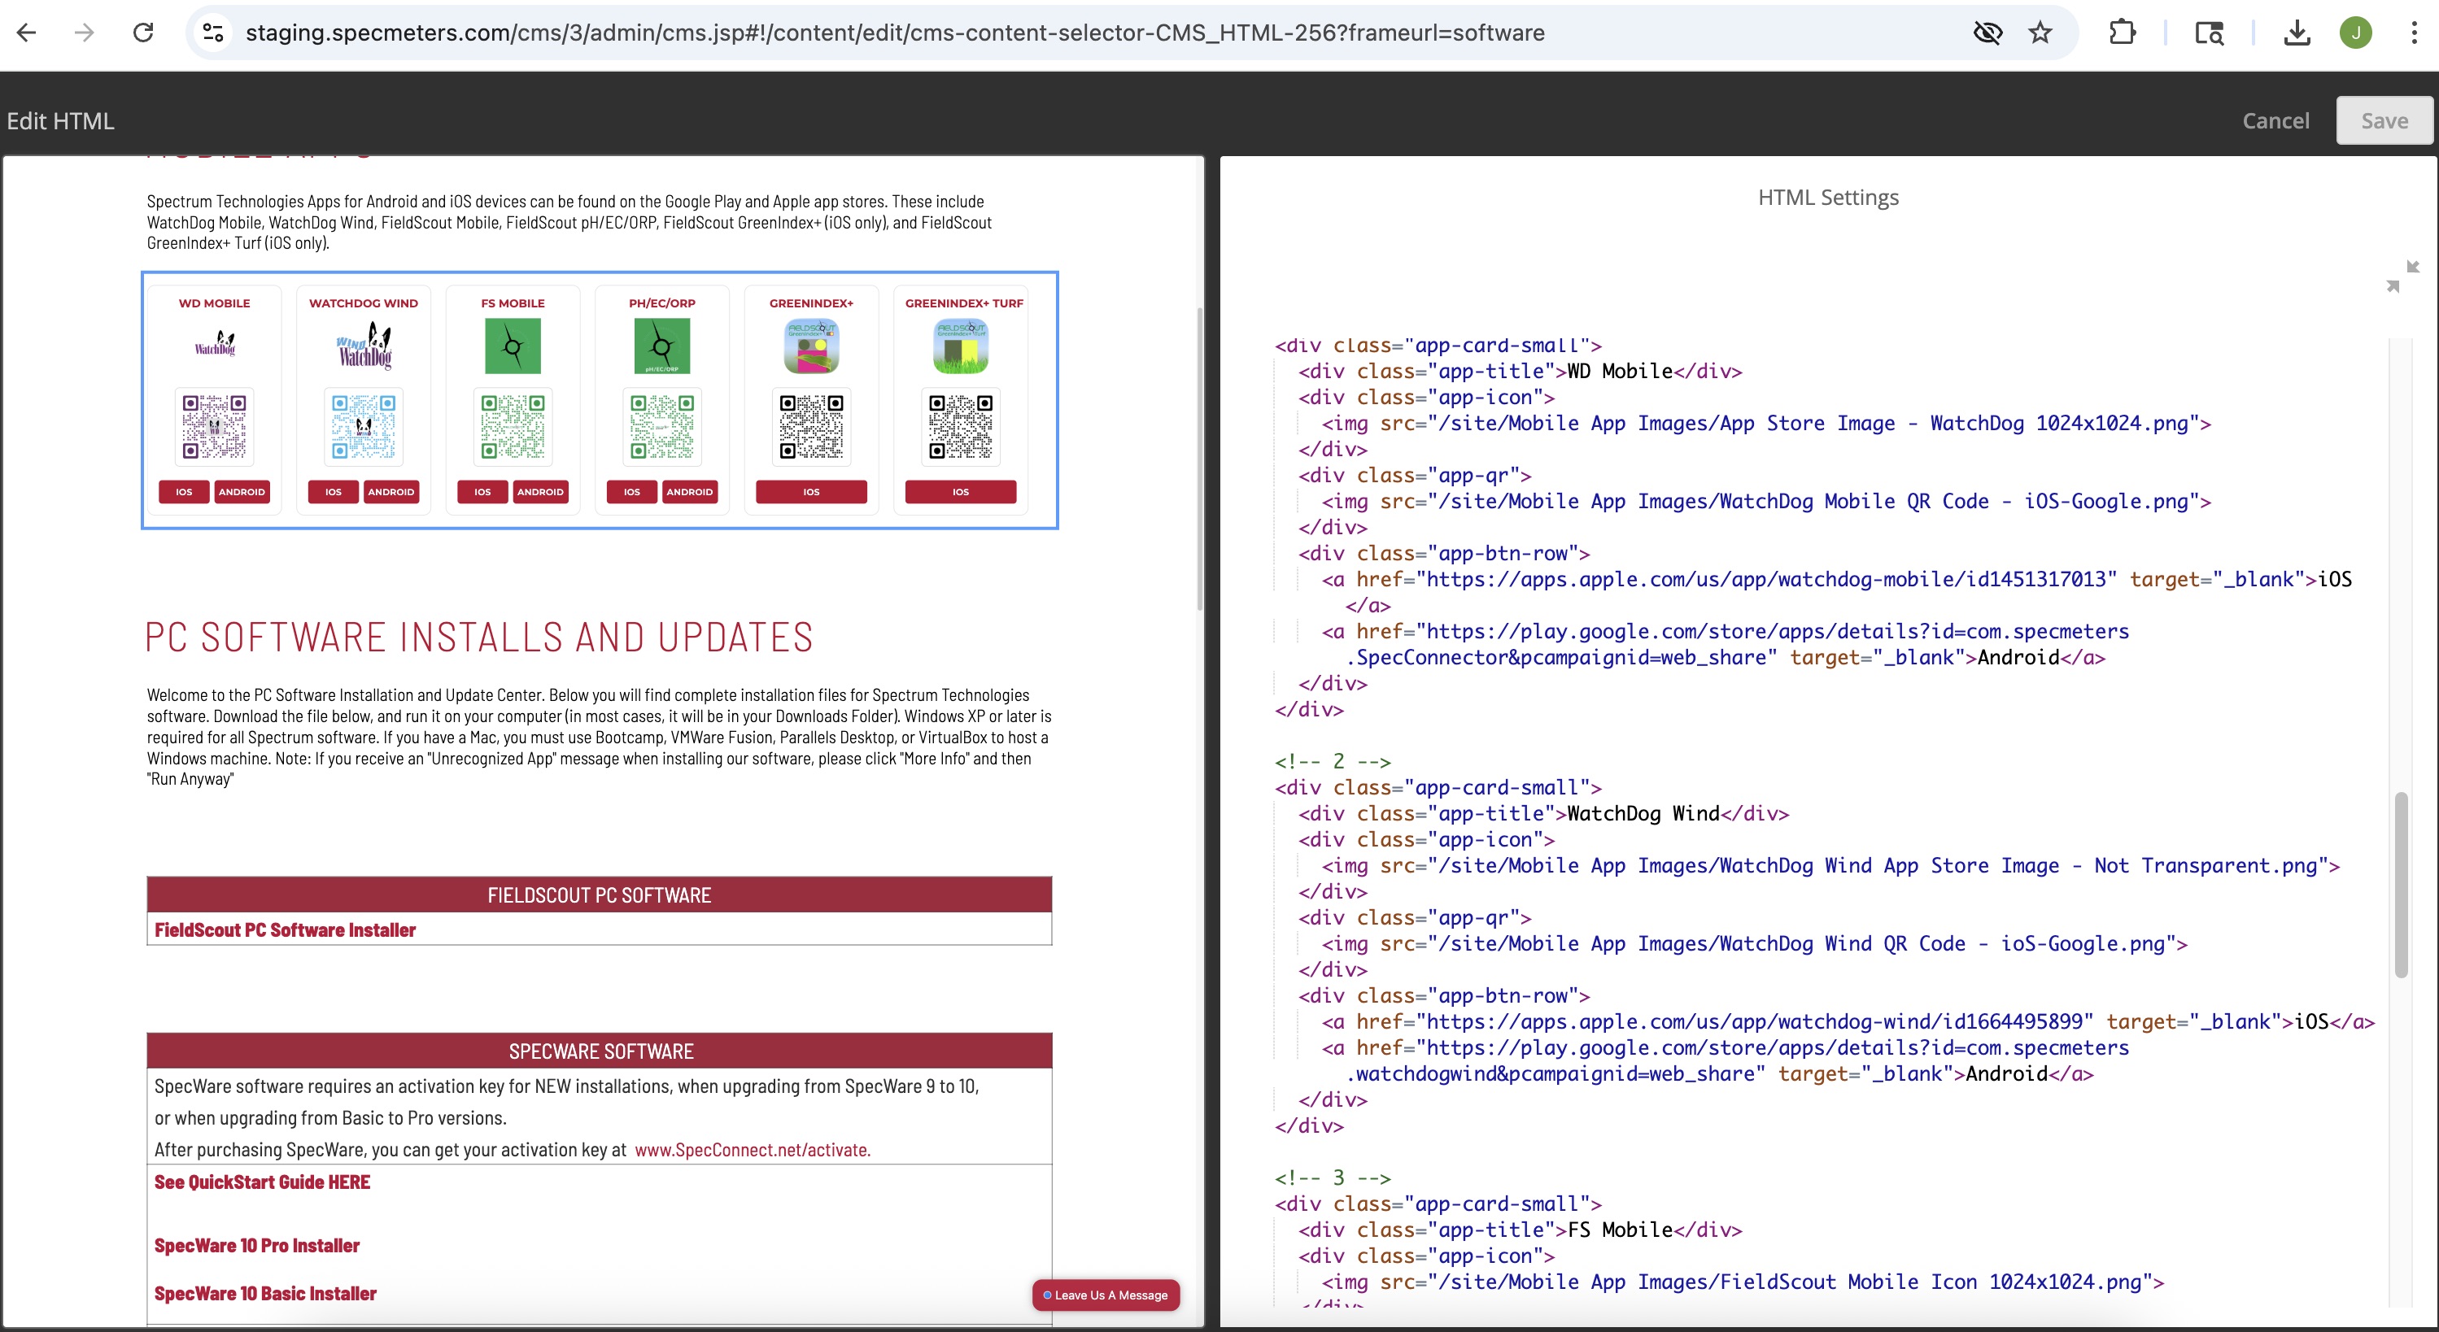Click the code editor vertical scrollbar
Viewport: 2439px width, 1332px height.
[x=2400, y=884]
